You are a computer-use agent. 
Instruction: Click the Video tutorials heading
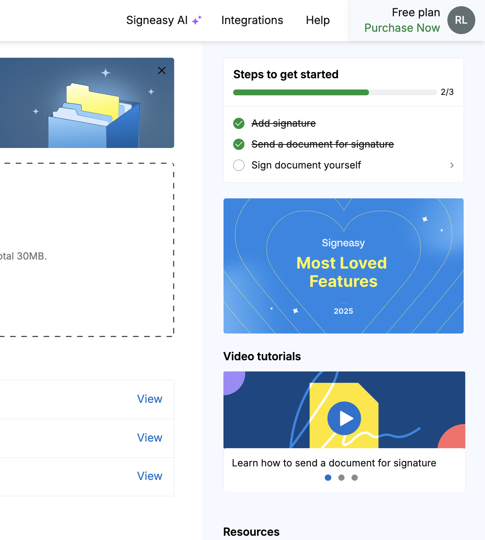[x=262, y=356]
